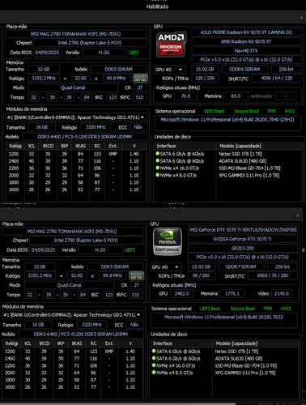Select ASUS PRIME Radeon RX 9070 XT field
The width and height of the screenshot is (306, 405).
tap(246, 32)
